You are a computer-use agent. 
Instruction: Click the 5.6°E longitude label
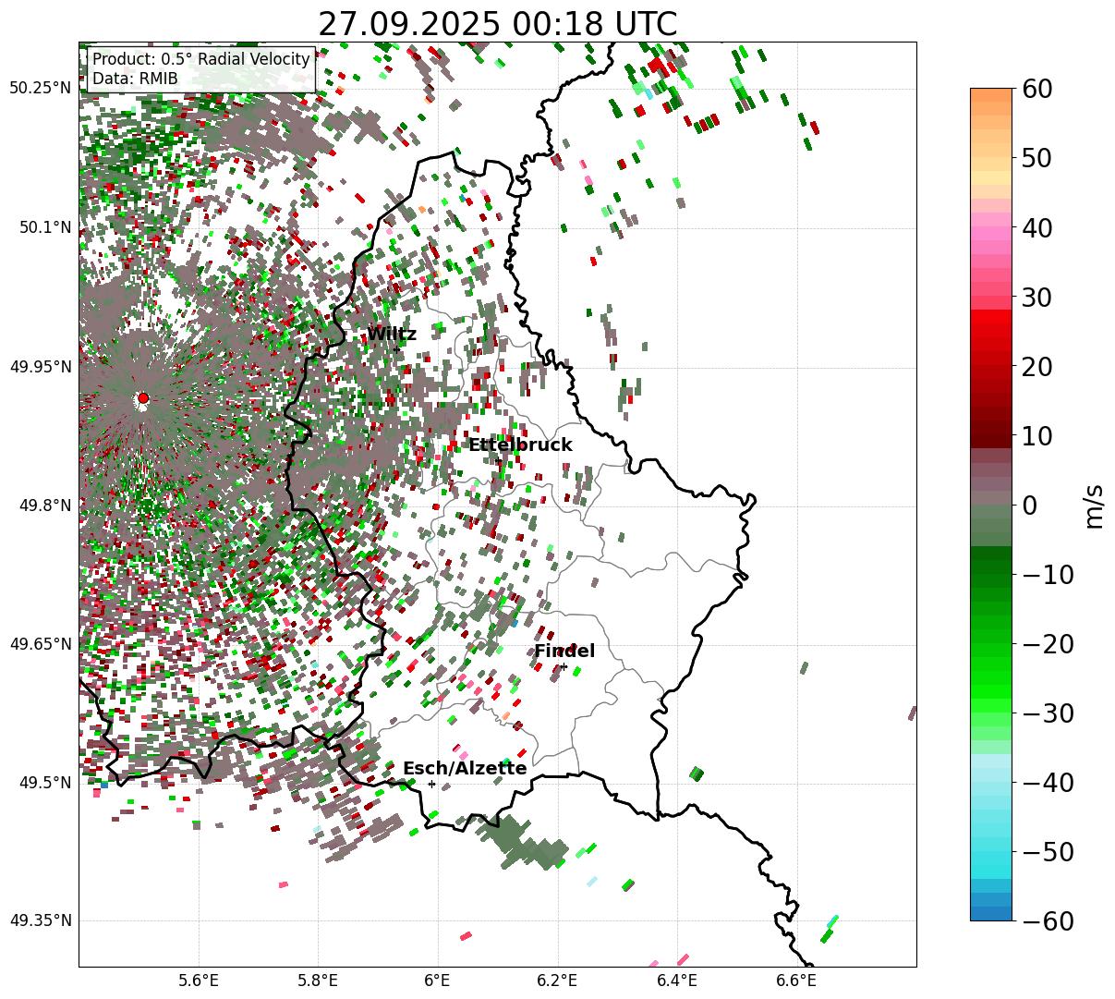(199, 980)
